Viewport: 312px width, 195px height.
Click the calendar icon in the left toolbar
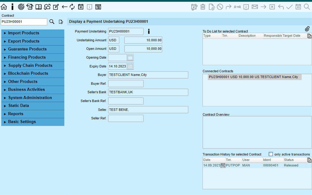(x=81, y=6)
